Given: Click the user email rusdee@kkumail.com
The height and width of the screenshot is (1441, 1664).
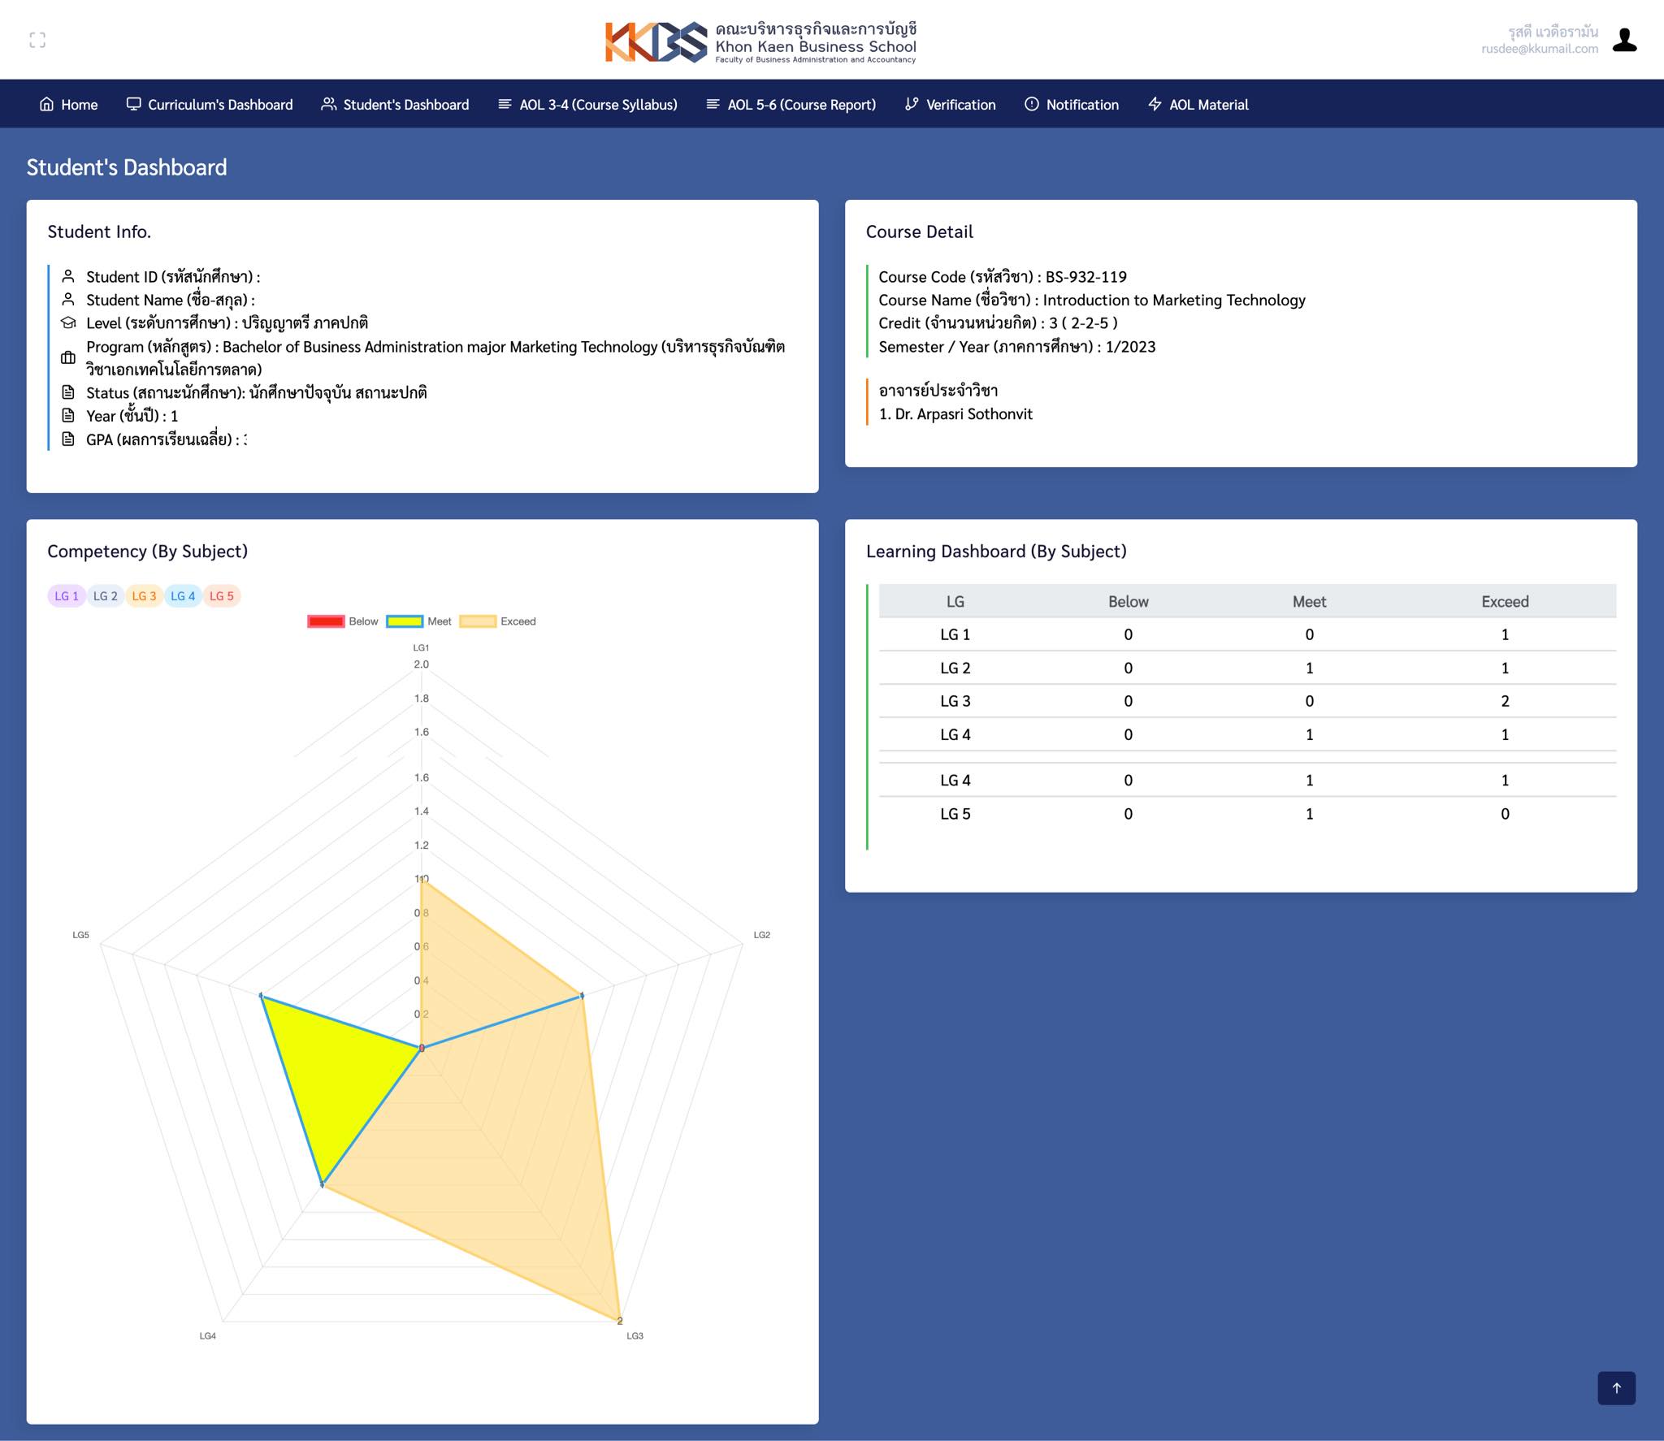Looking at the screenshot, I should pyautogui.click(x=1540, y=49).
